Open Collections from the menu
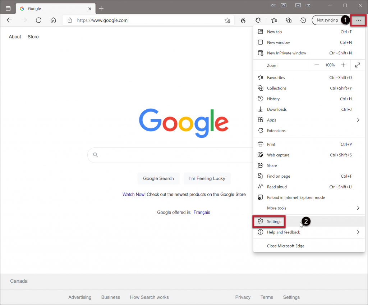Image resolution: width=368 pixels, height=305 pixels. click(309, 88)
